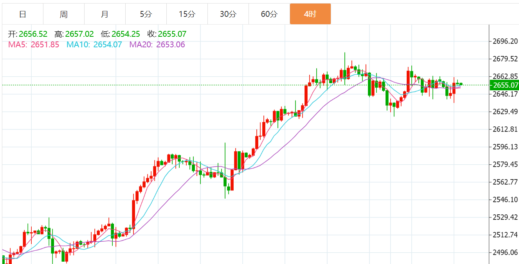The image size is (519, 264).
Task: Click the 2496.06 price axis label
Action: click(505, 252)
